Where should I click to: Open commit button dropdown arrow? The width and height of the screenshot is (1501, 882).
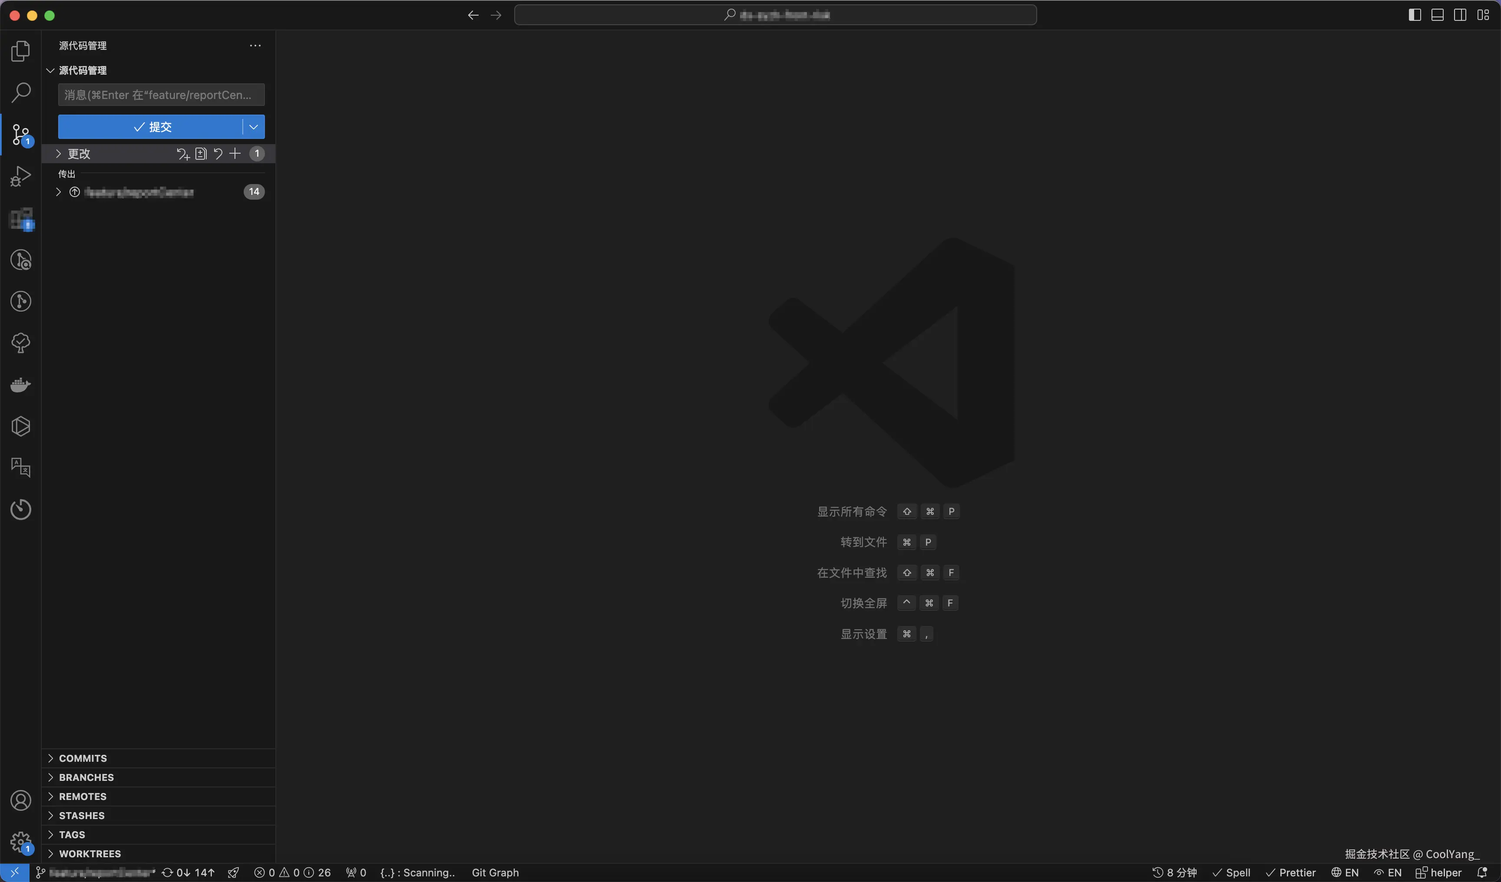(254, 127)
